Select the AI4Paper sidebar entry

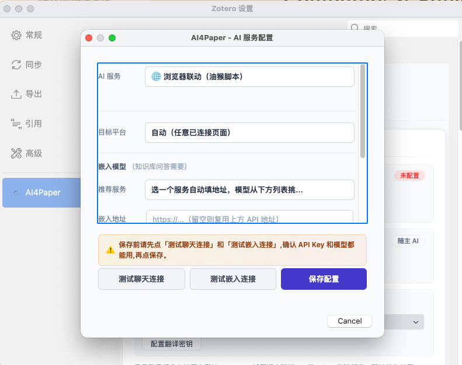pyautogui.click(x=41, y=192)
